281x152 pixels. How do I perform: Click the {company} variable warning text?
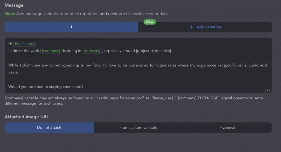(x=134, y=101)
